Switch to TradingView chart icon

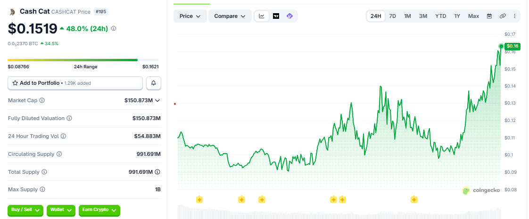pyautogui.click(x=276, y=16)
